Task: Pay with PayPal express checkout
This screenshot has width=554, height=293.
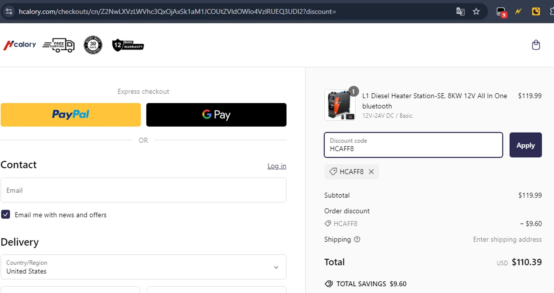Action: [71, 115]
